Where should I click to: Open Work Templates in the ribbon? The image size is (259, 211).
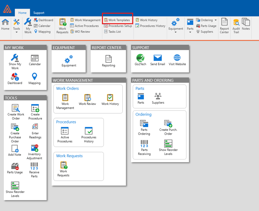point(117,20)
